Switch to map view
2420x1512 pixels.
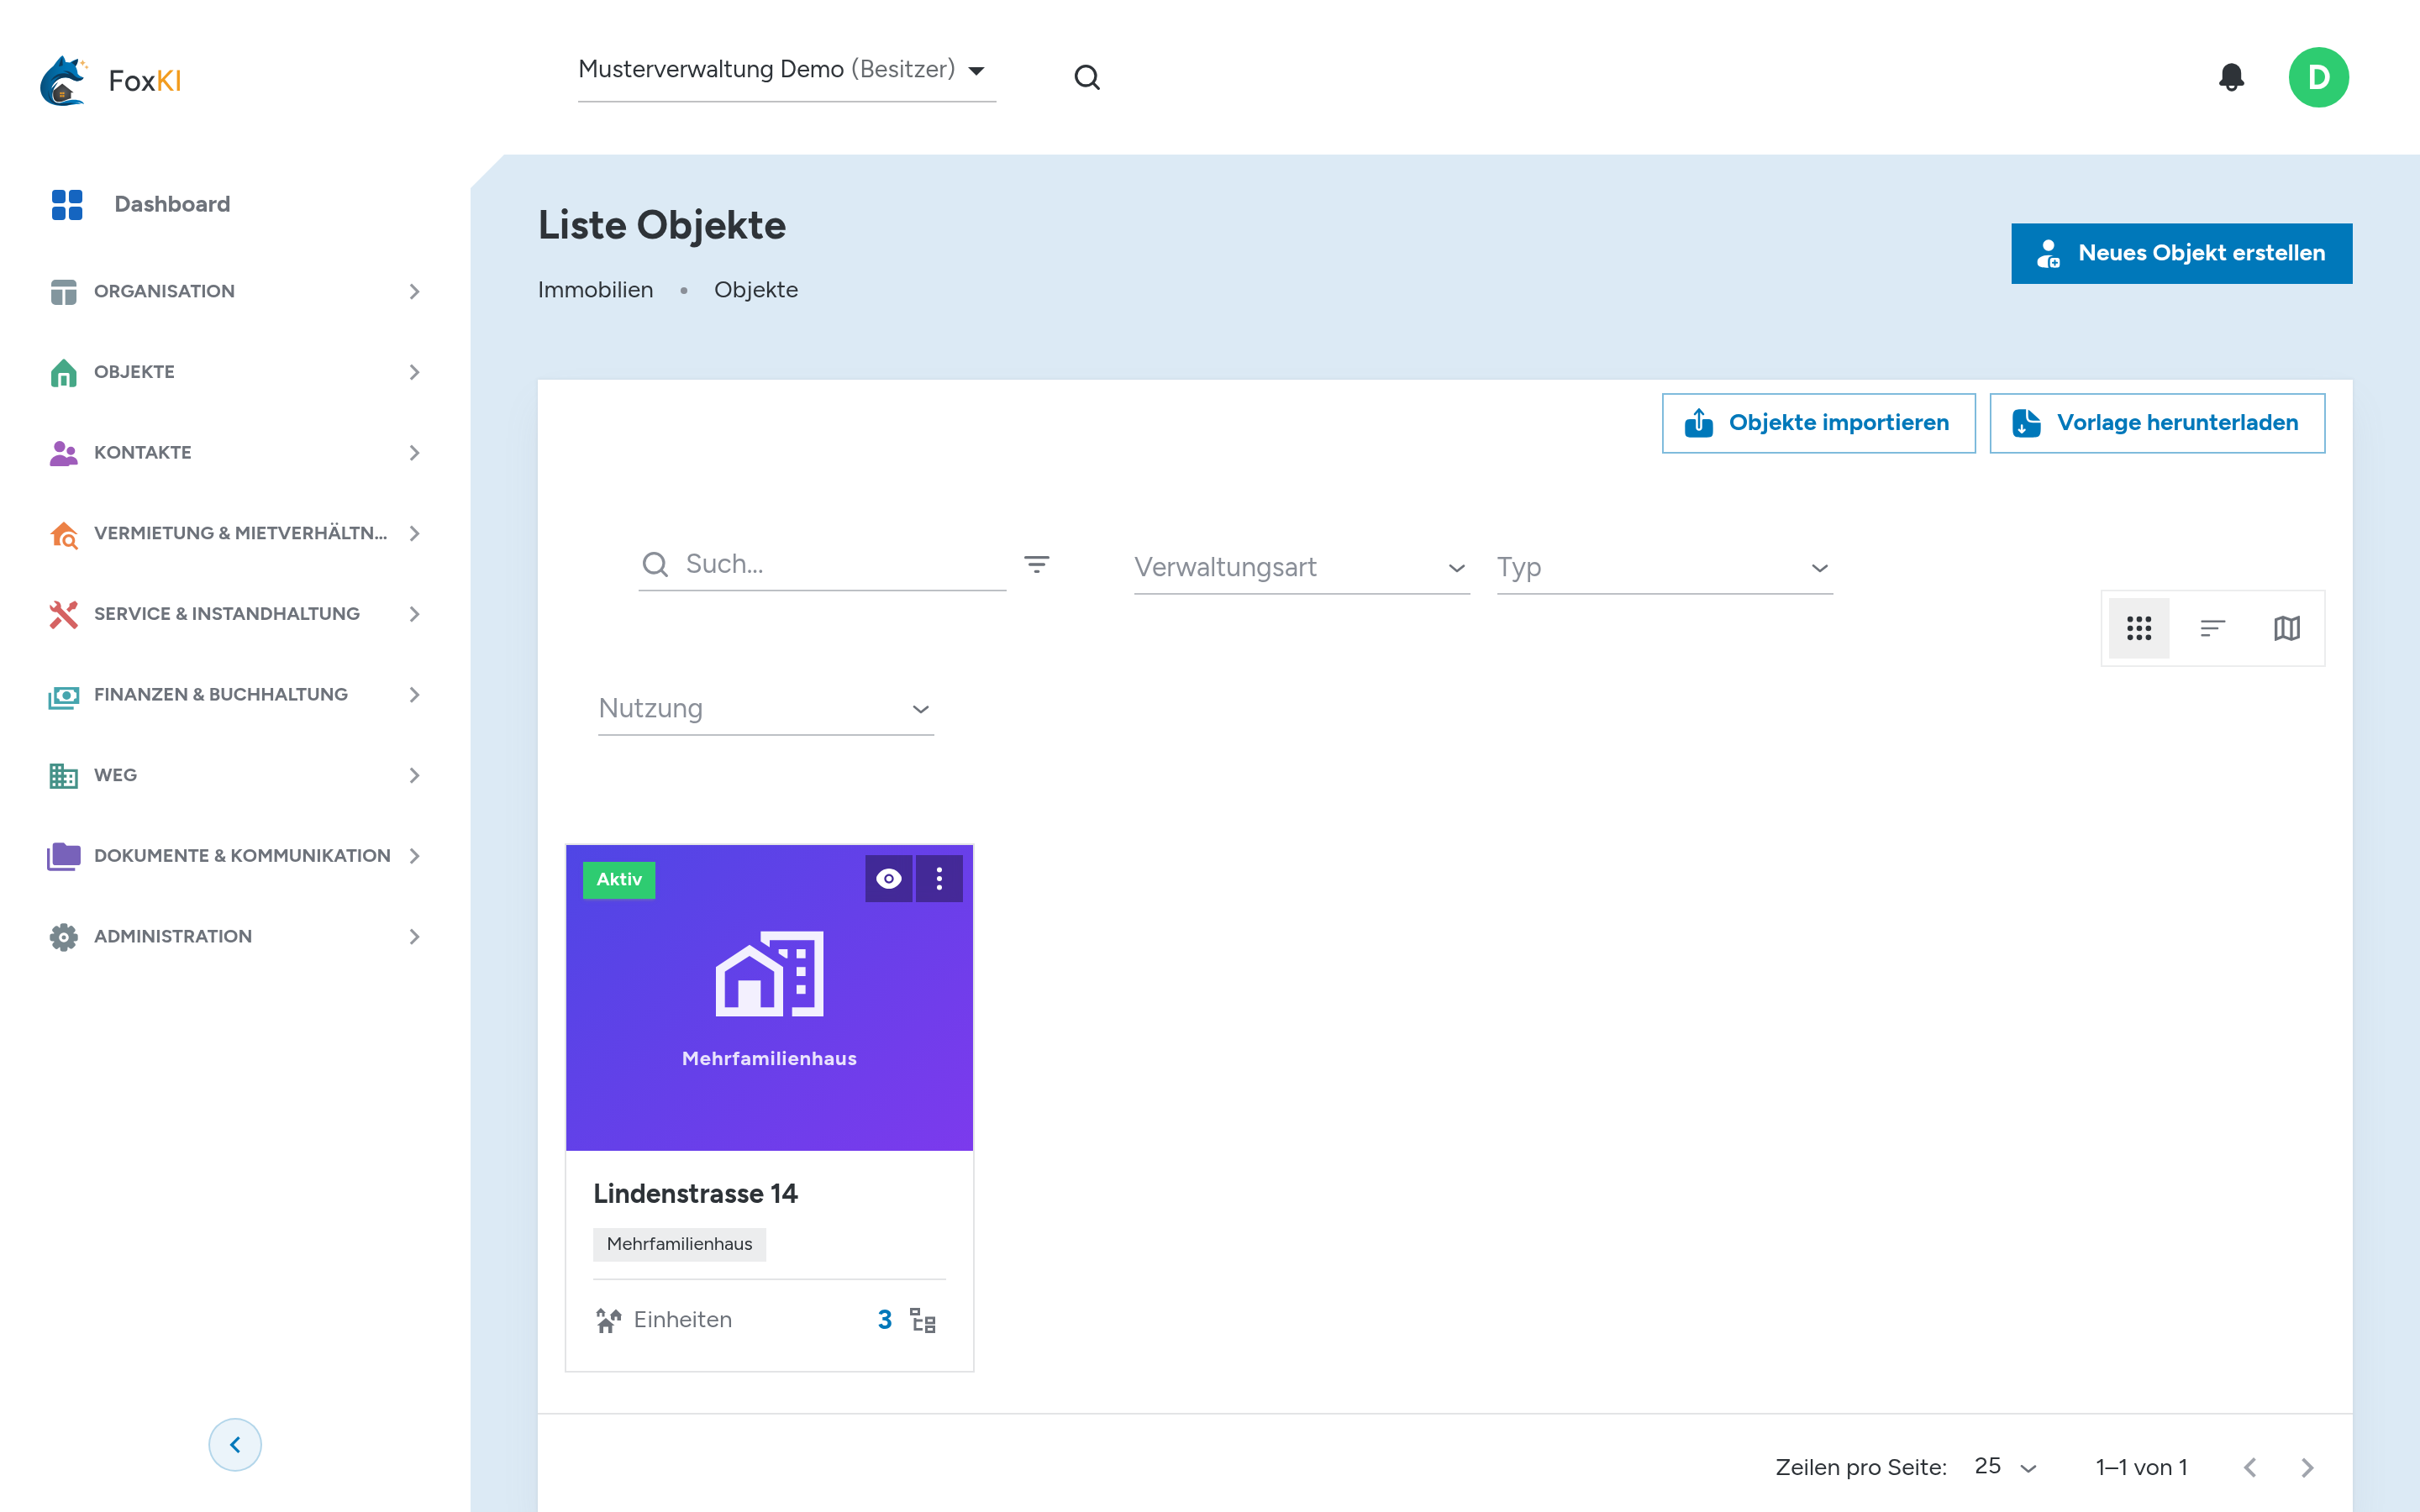tap(2286, 628)
